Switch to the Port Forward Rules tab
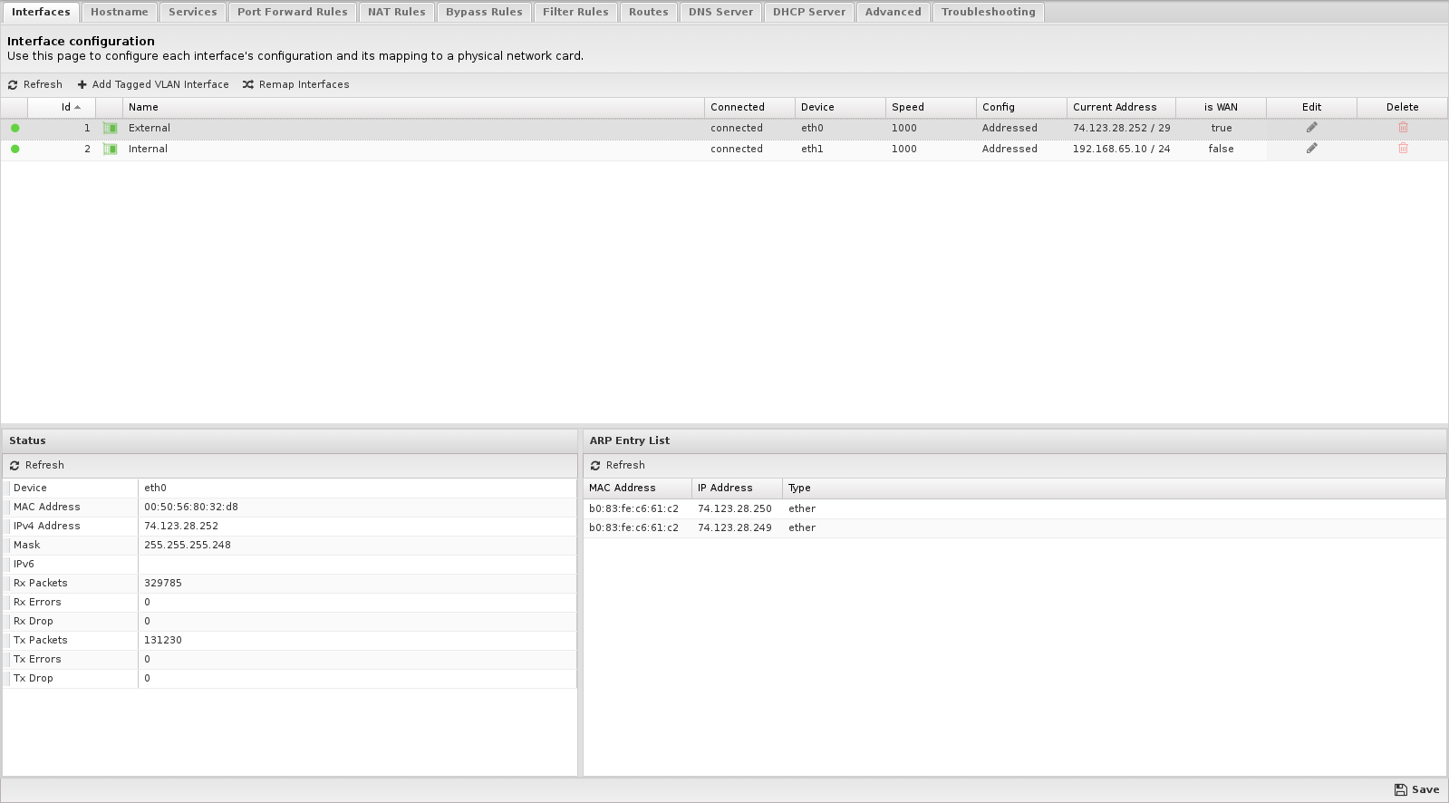The width and height of the screenshot is (1449, 803). (292, 13)
